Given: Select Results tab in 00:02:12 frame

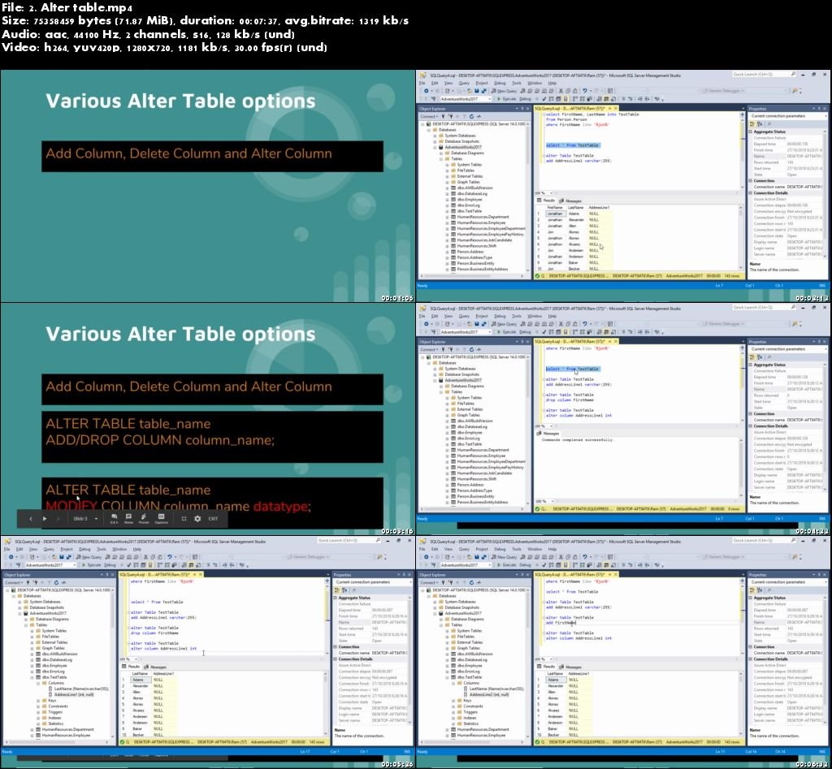Looking at the screenshot, I should [x=546, y=201].
